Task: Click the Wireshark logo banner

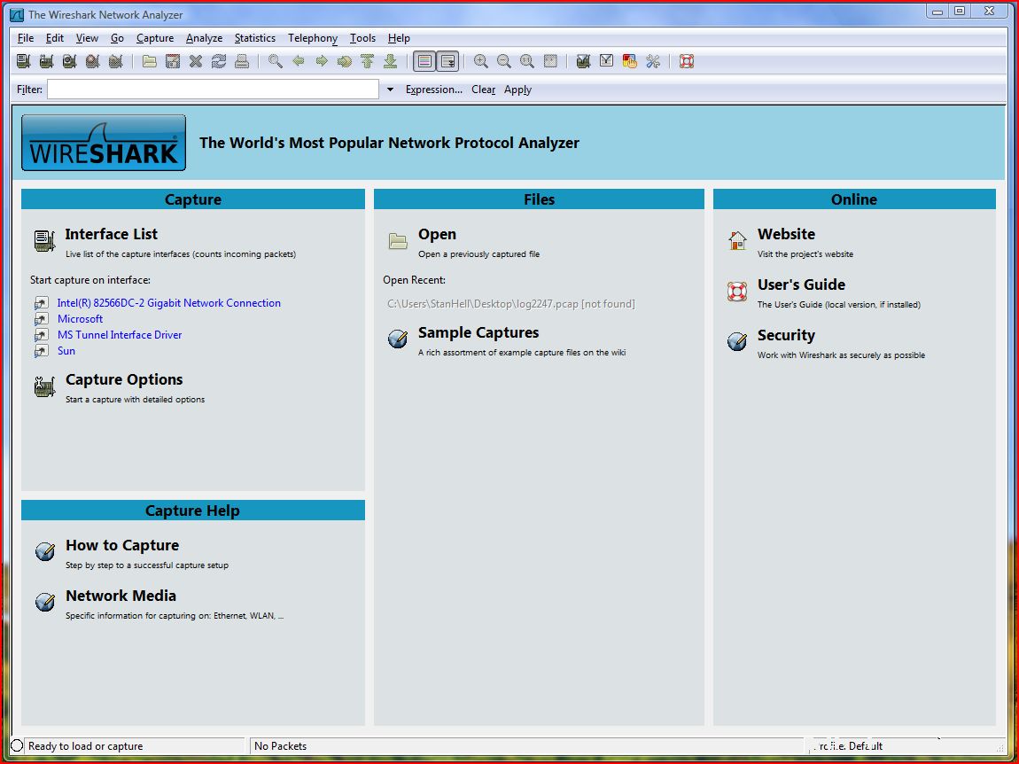Action: [x=104, y=143]
